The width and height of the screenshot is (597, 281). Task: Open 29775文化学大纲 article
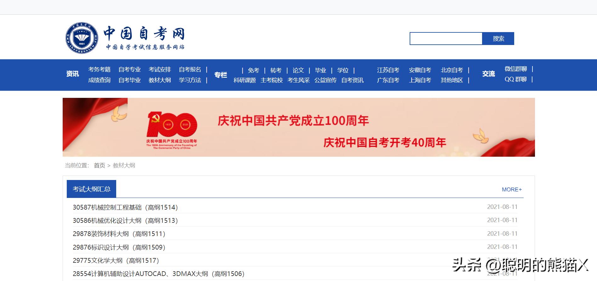point(116,261)
